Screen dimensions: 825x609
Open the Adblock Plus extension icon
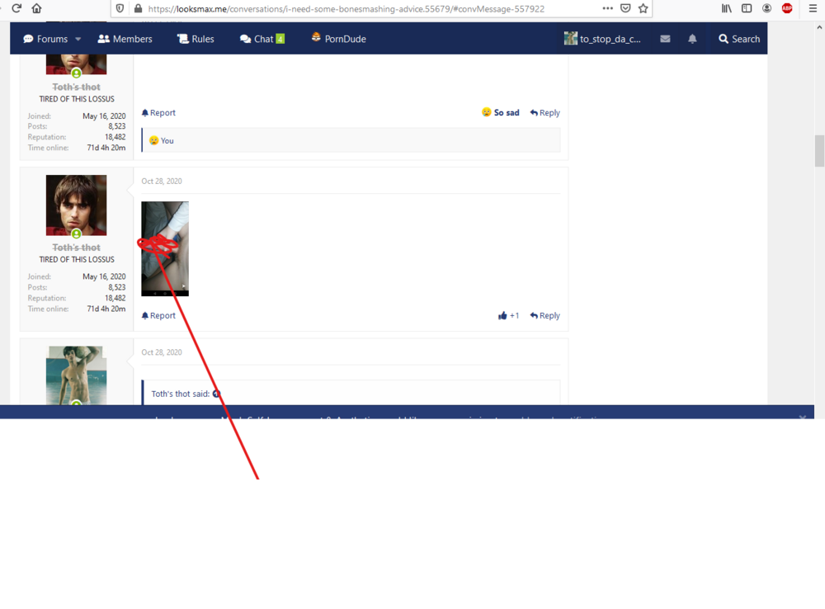pyautogui.click(x=787, y=8)
